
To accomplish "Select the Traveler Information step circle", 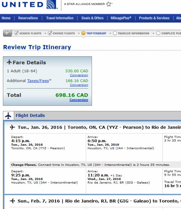I will [x=115, y=33].
